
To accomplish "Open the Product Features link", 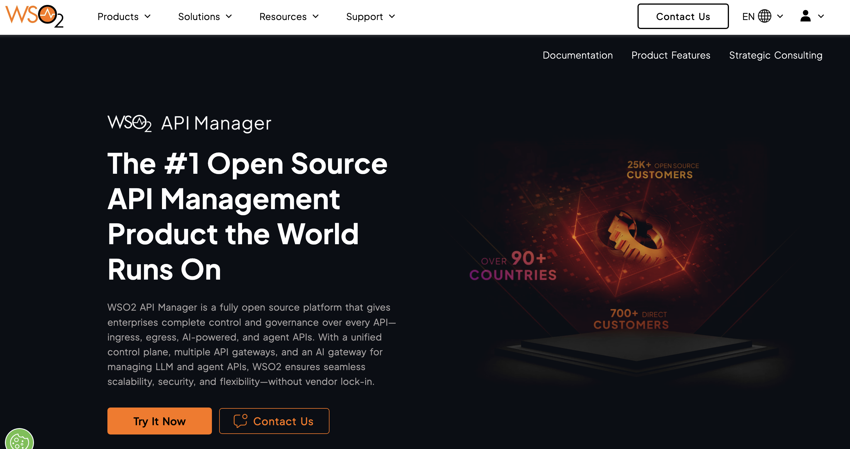I will coord(671,55).
